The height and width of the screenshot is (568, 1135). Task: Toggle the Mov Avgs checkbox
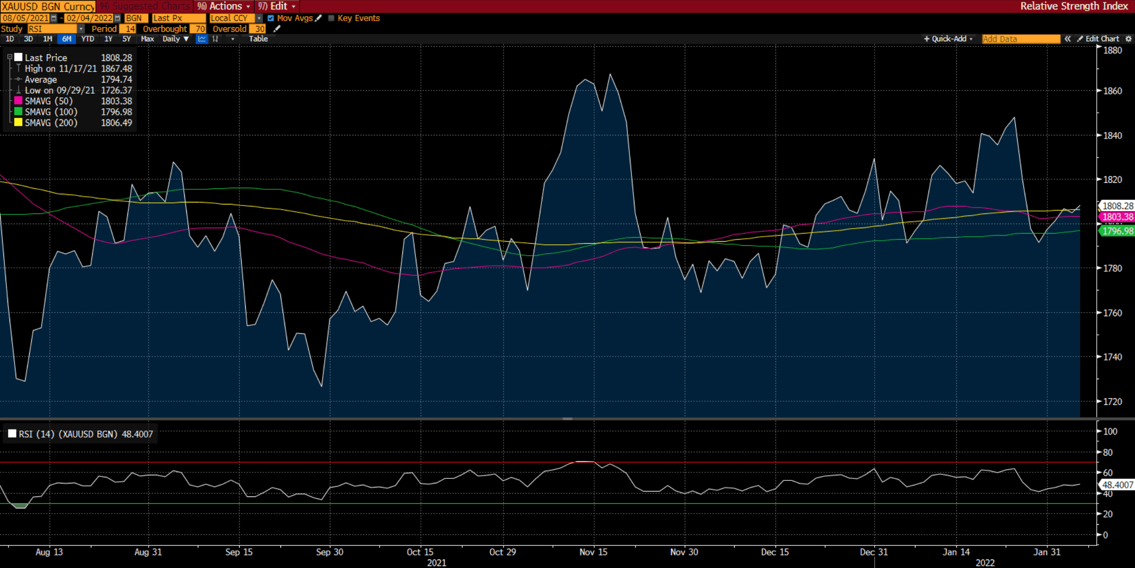click(x=271, y=18)
